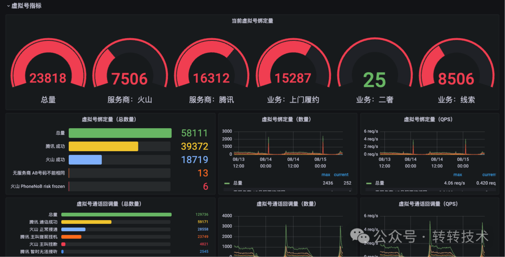
Task: Open the 虚拟号绑定量(数量) panel title
Action: pos(286,119)
